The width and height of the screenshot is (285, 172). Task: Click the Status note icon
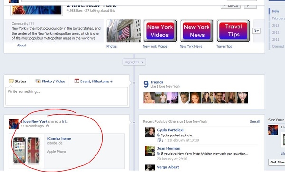(11, 81)
